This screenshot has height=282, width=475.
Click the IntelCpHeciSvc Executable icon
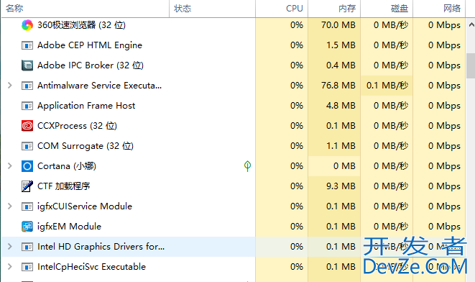27,267
